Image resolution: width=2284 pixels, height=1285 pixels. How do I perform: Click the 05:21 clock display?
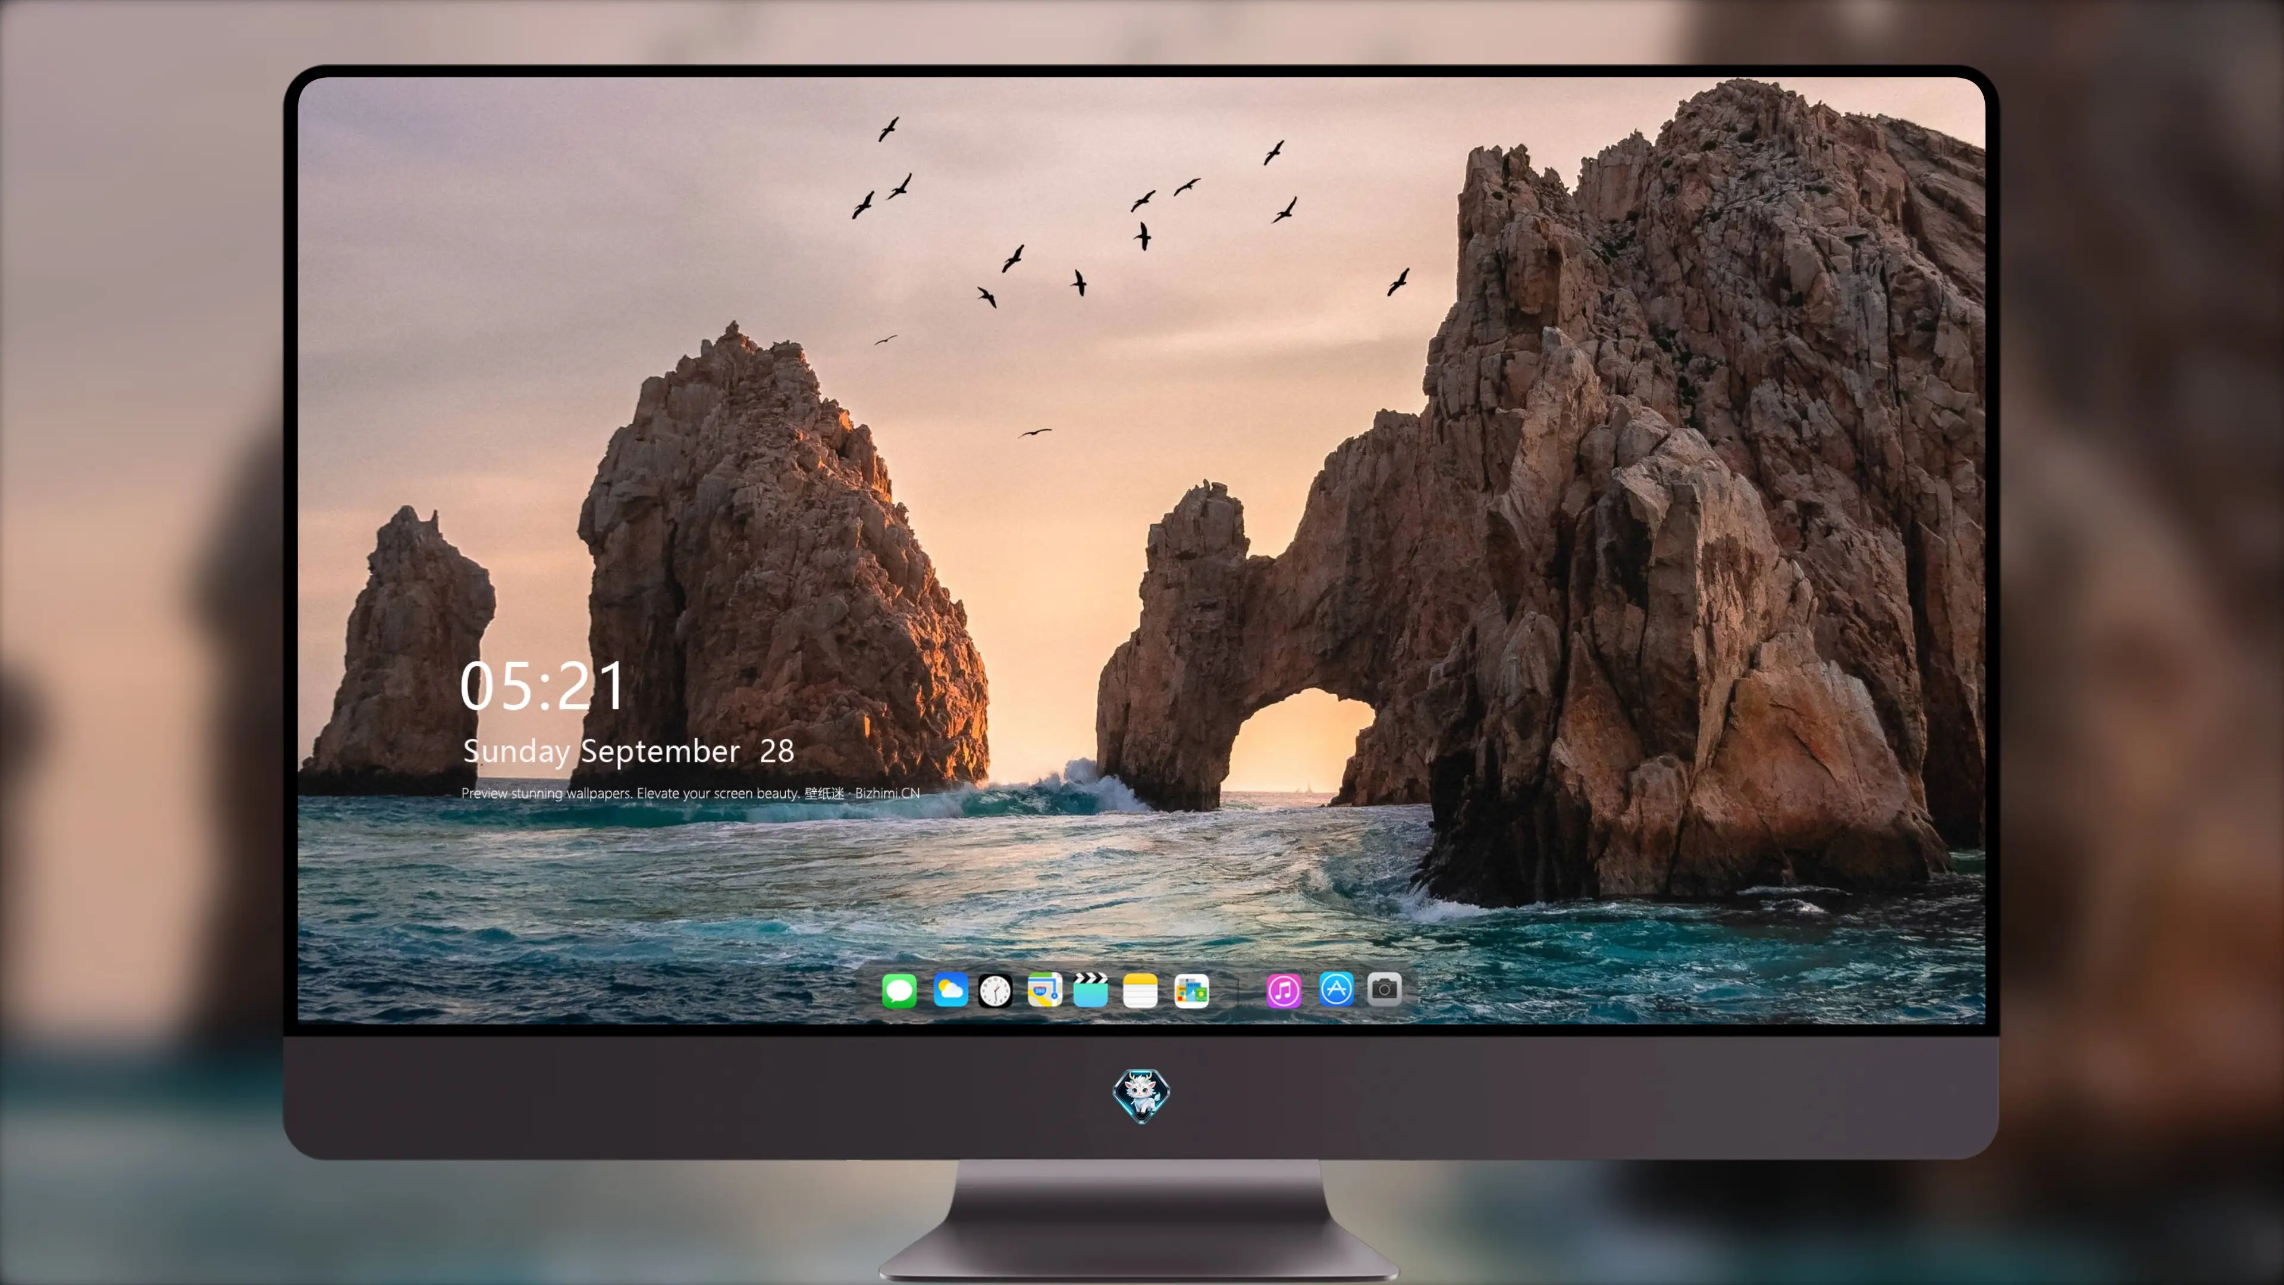pyautogui.click(x=542, y=687)
